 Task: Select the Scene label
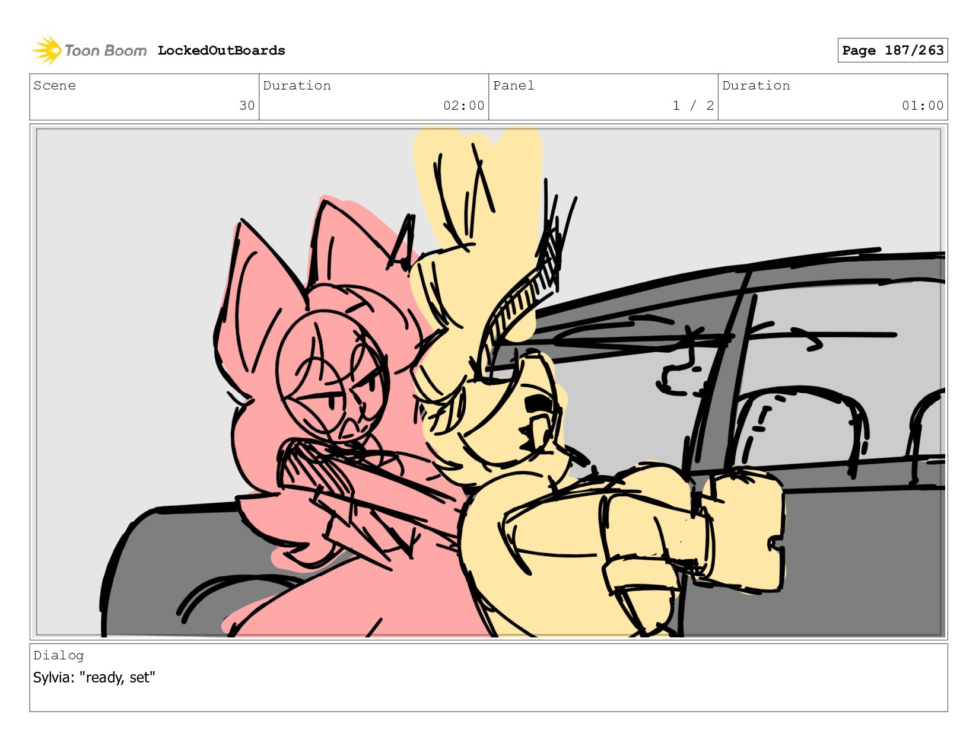[55, 85]
